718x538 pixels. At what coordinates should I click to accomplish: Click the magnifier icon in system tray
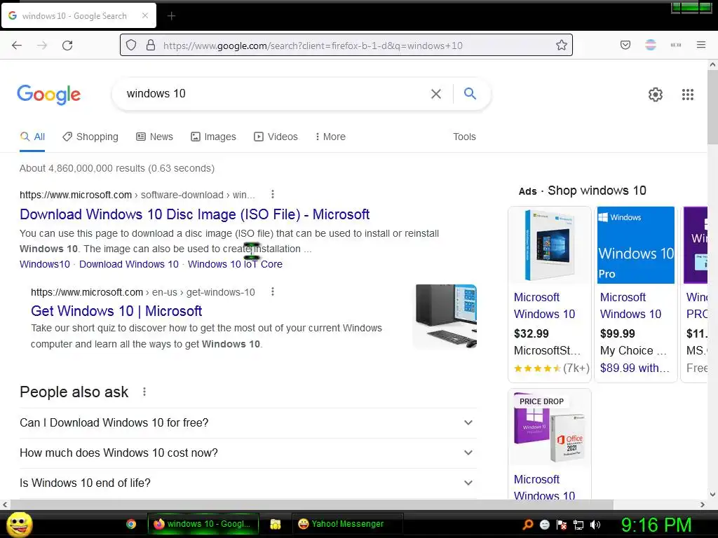pyautogui.click(x=528, y=524)
